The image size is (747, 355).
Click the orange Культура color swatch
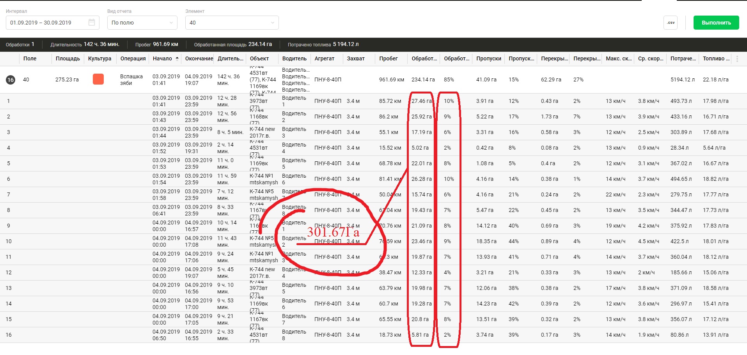click(x=98, y=79)
